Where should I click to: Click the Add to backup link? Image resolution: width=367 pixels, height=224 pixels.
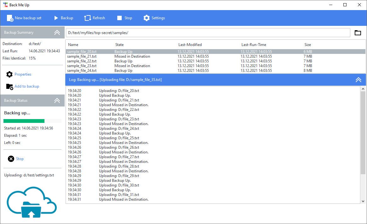pos(27,86)
